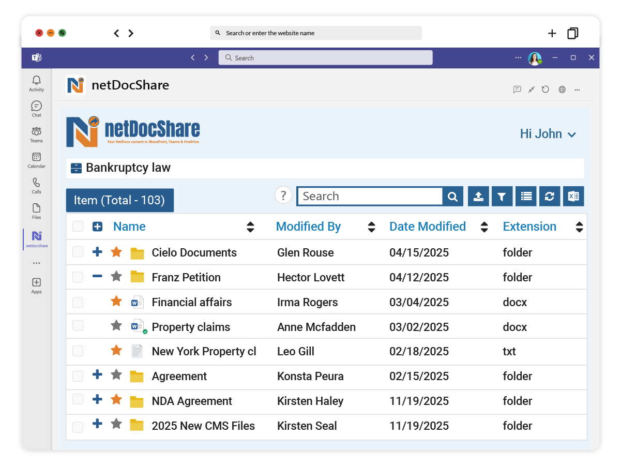Expand all rows with header plus icon
The width and height of the screenshot is (621, 466).
click(x=97, y=227)
